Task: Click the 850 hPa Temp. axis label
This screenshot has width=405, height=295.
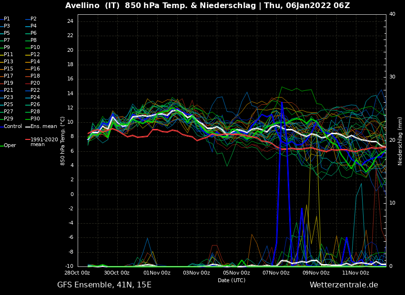Action: [x=63, y=140]
